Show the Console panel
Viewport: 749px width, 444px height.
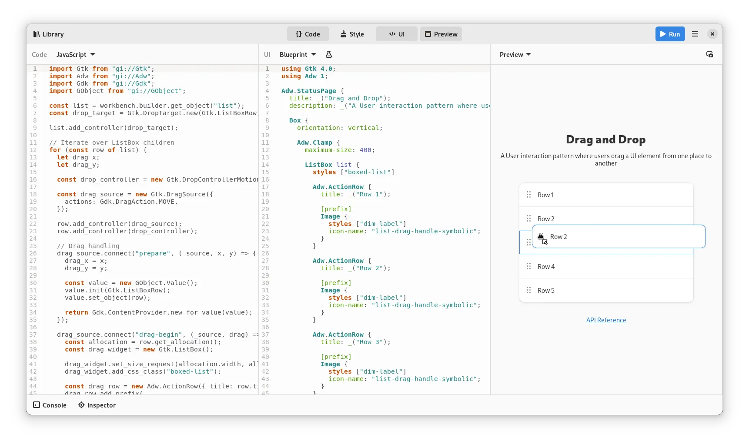click(x=50, y=405)
